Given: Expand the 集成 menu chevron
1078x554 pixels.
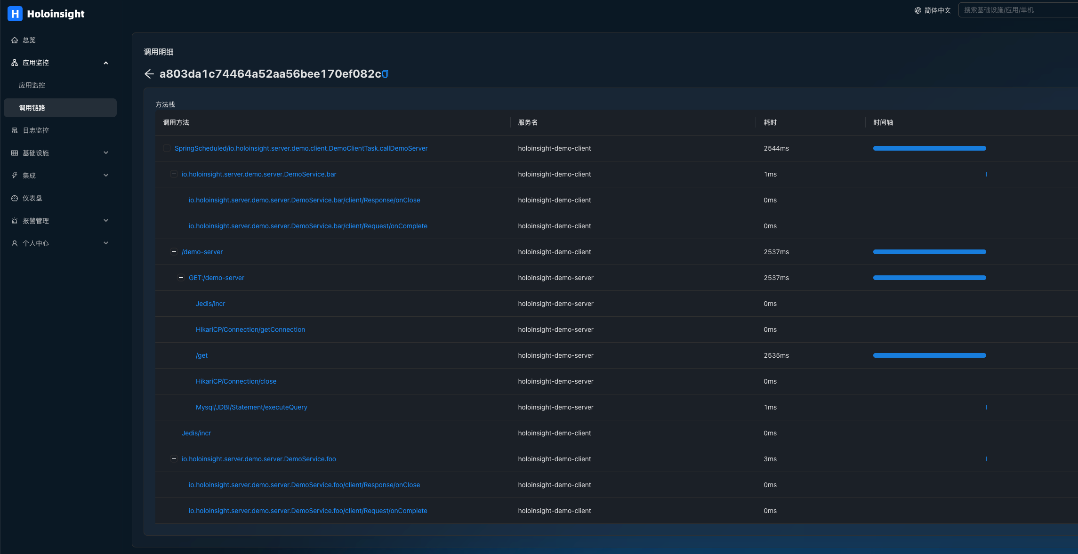Looking at the screenshot, I should 106,176.
